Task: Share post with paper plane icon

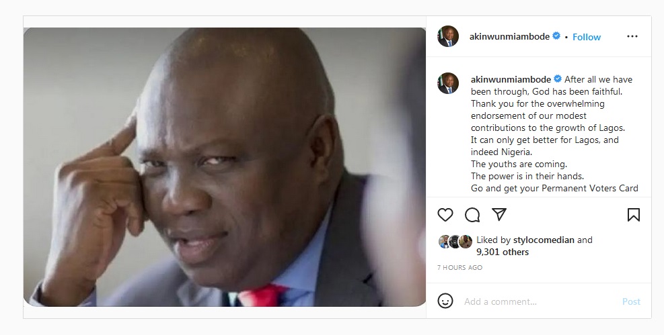Action: [x=499, y=214]
